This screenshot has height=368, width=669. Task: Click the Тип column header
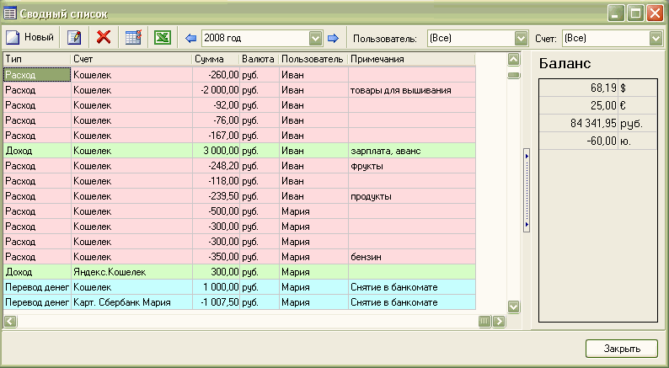point(35,59)
